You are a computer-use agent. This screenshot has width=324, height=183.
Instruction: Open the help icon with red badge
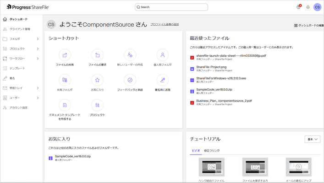click(x=299, y=7)
